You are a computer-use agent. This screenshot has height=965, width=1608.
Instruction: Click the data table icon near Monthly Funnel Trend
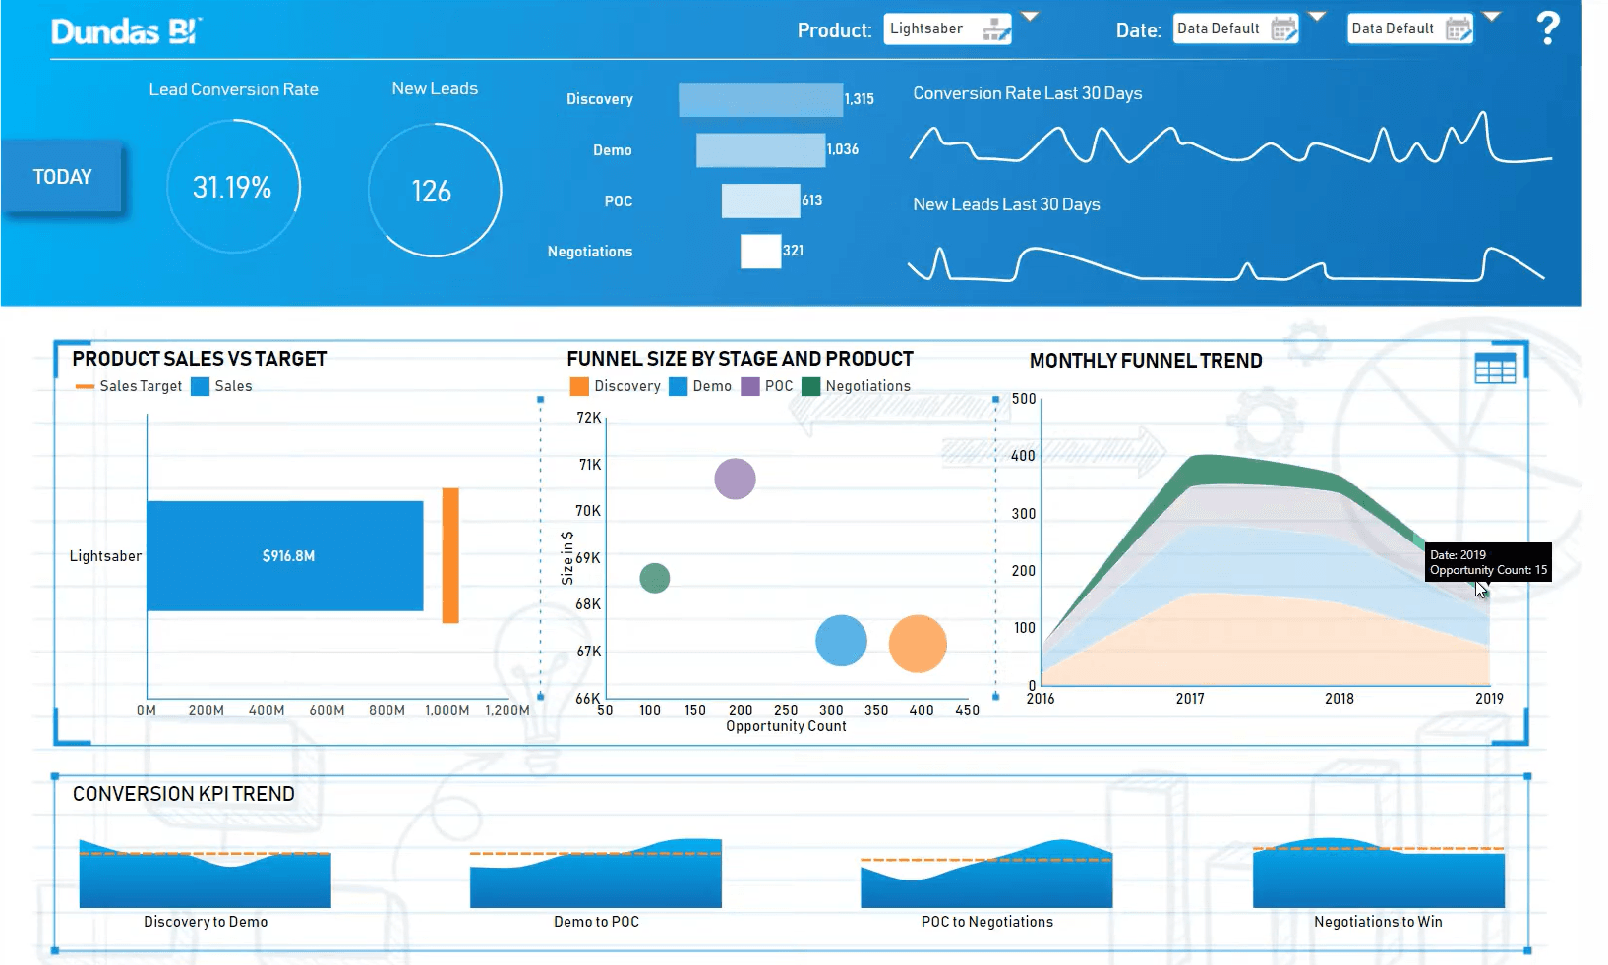click(x=1495, y=369)
